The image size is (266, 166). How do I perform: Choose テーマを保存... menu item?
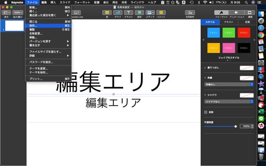(x=48, y=72)
